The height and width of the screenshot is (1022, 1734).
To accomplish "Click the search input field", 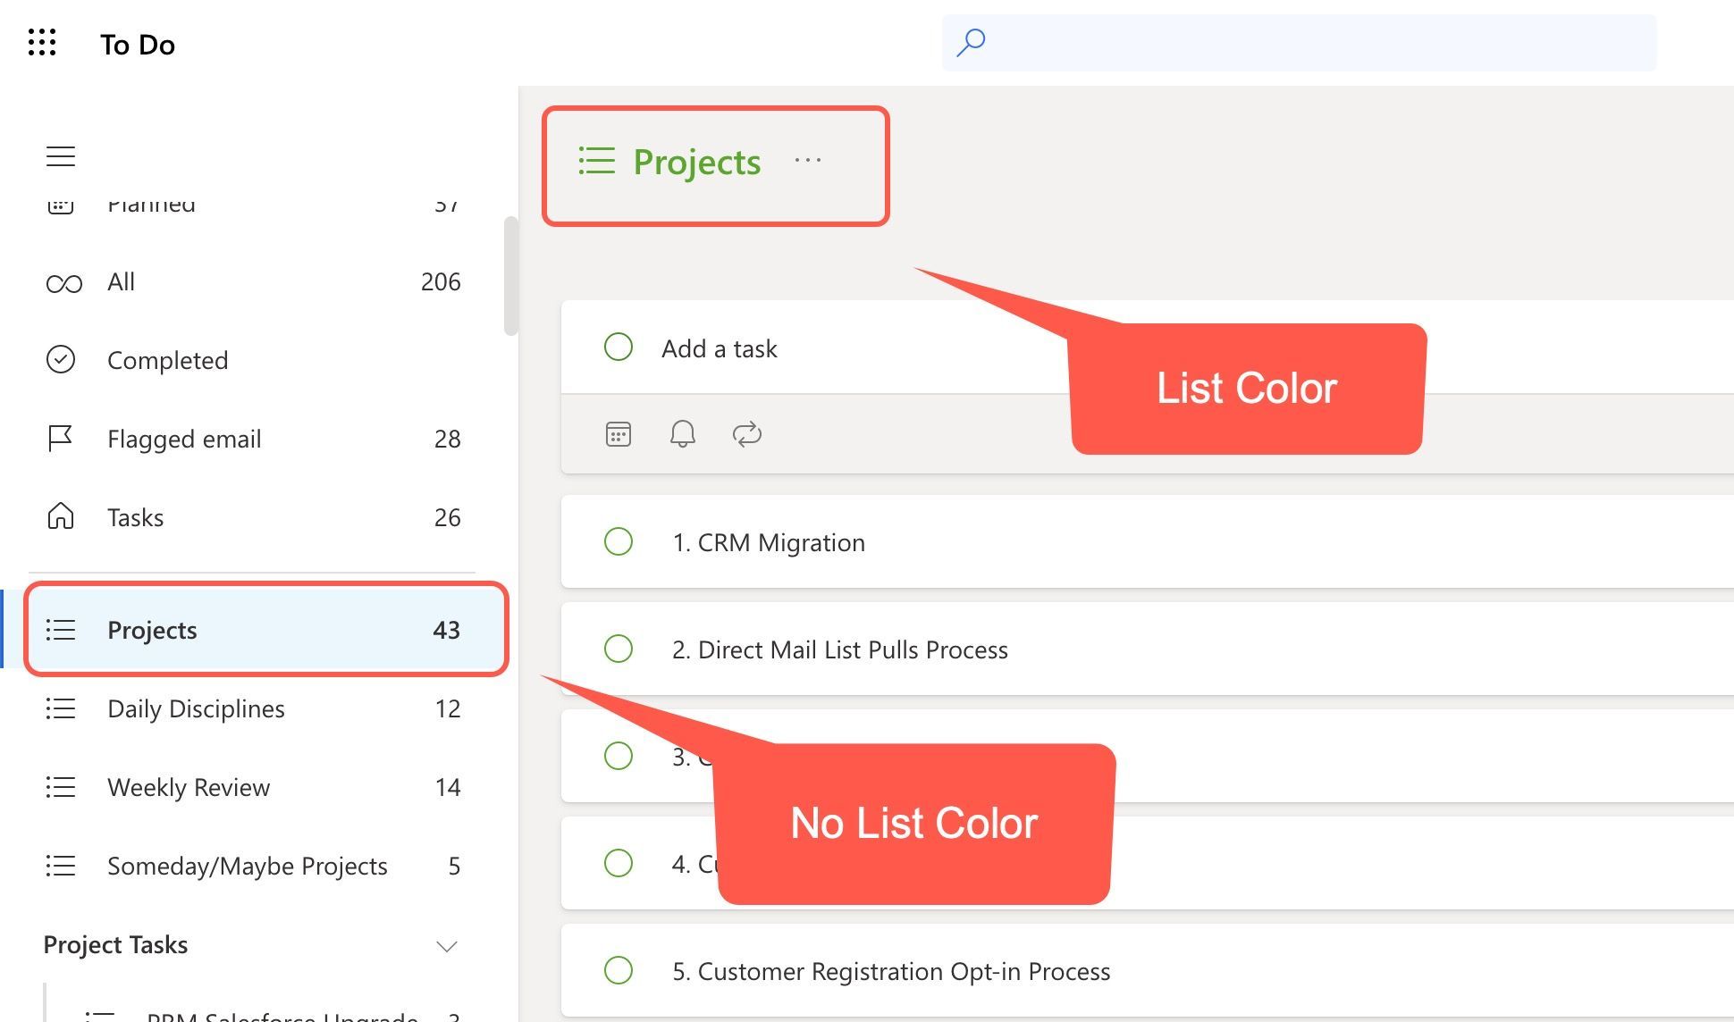I will (1299, 42).
